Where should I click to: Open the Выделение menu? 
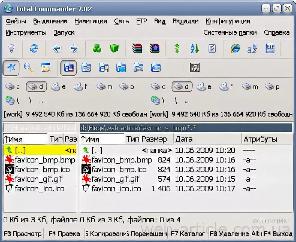point(50,21)
